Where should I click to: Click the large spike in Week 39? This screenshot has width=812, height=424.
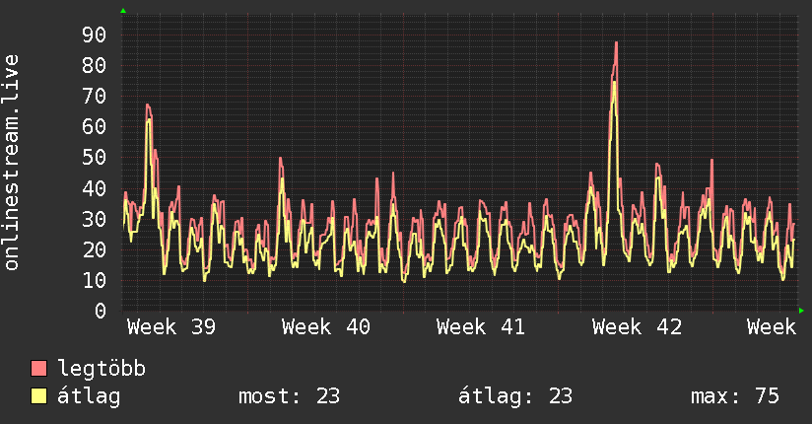(x=148, y=106)
